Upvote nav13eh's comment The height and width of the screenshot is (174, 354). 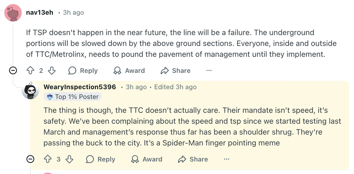30,71
